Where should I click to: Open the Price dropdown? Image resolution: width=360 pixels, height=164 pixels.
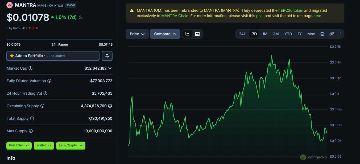pyautogui.click(x=137, y=34)
